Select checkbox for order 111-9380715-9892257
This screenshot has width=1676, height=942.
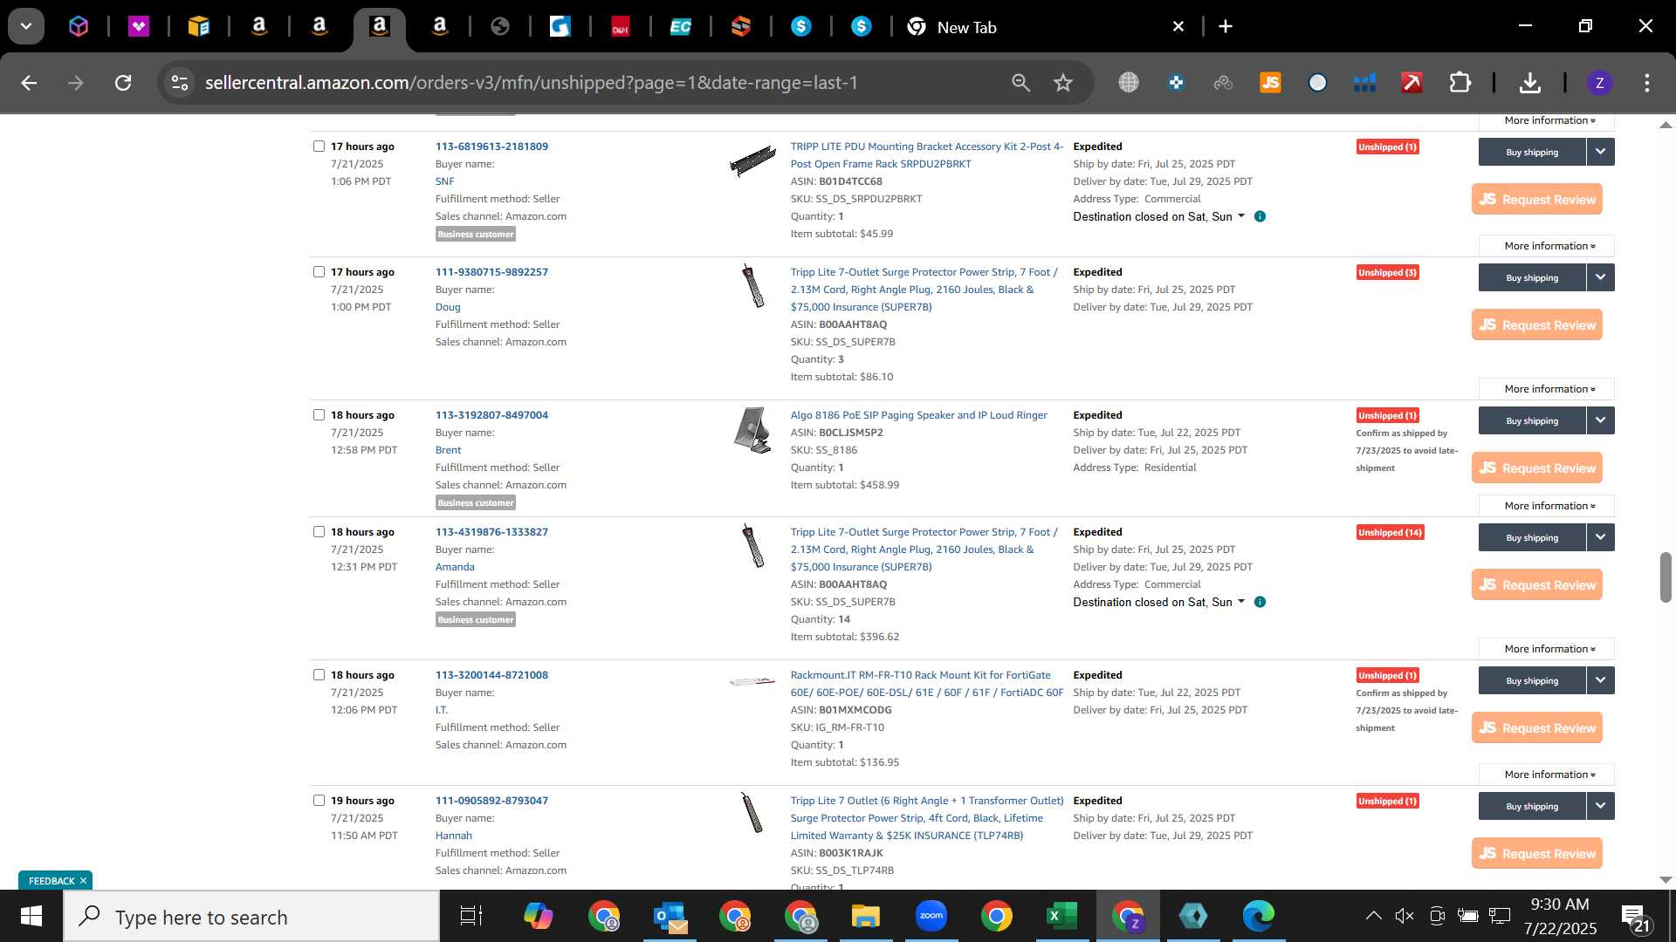[319, 271]
